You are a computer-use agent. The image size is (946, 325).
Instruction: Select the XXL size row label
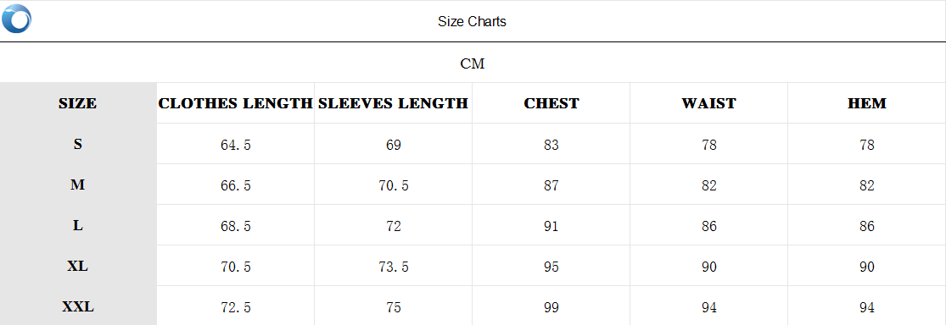(78, 307)
